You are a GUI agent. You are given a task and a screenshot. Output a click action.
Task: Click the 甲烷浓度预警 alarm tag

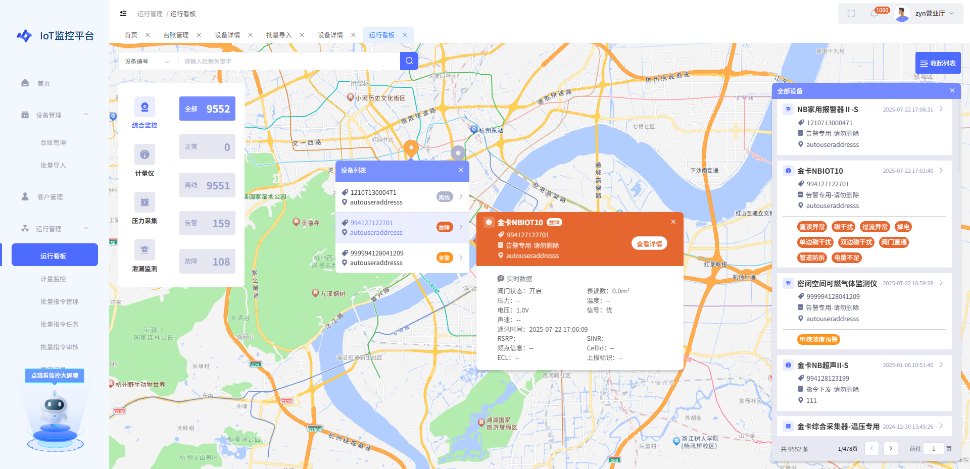click(x=818, y=339)
